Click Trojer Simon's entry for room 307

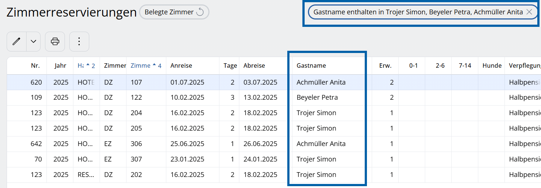coord(316,159)
